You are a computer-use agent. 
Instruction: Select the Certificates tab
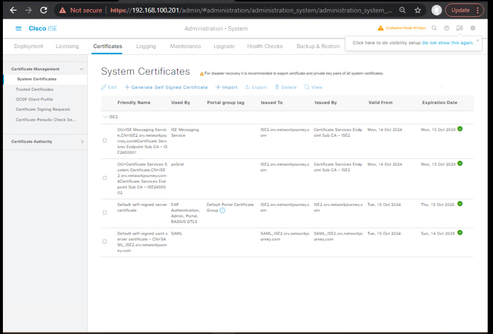pyautogui.click(x=108, y=46)
